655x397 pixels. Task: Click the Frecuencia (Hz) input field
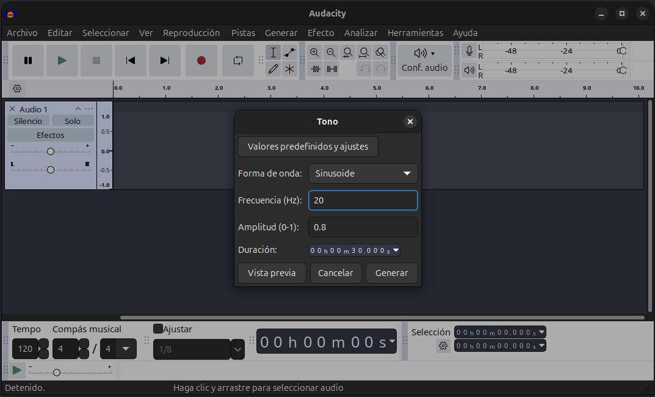pyautogui.click(x=363, y=200)
